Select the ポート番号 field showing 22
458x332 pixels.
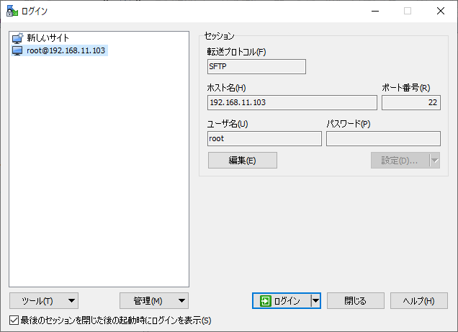[x=410, y=103]
